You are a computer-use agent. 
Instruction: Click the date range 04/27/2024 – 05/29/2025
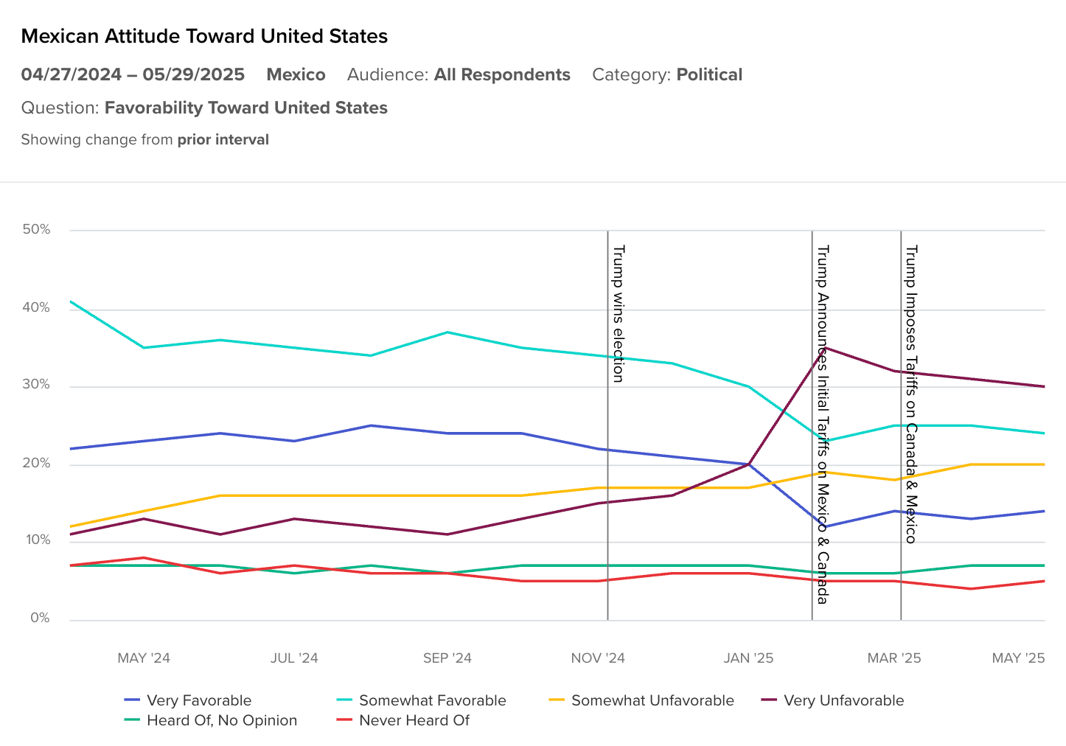click(x=133, y=74)
